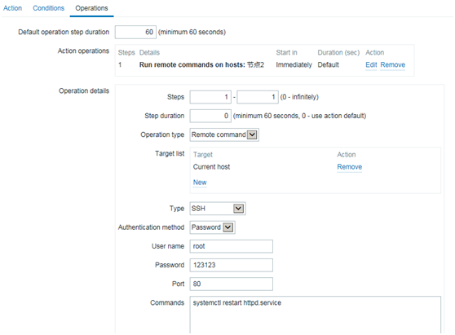Image resolution: width=455 pixels, height=335 pixels.
Task: Click the Operation type dropdown arrow
Action: (252, 134)
